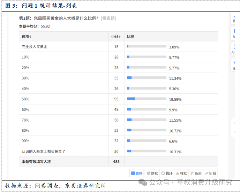
Task: Switch to 表格 table view
Action: tap(137, 173)
